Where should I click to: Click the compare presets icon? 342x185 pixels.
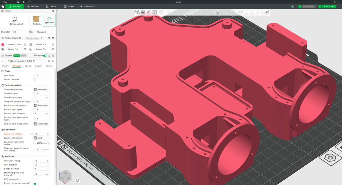point(53,56)
